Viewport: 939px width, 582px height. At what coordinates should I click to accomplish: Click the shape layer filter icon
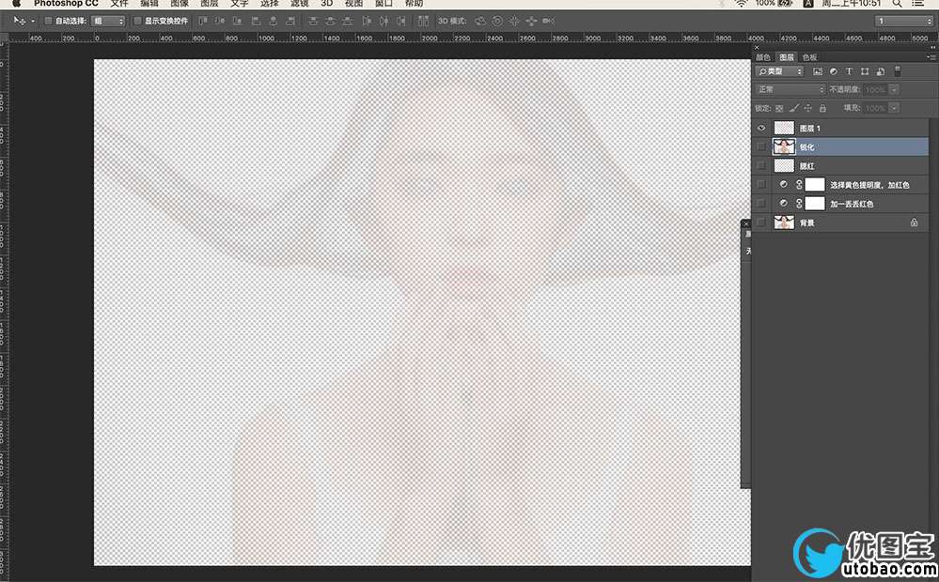pos(865,71)
